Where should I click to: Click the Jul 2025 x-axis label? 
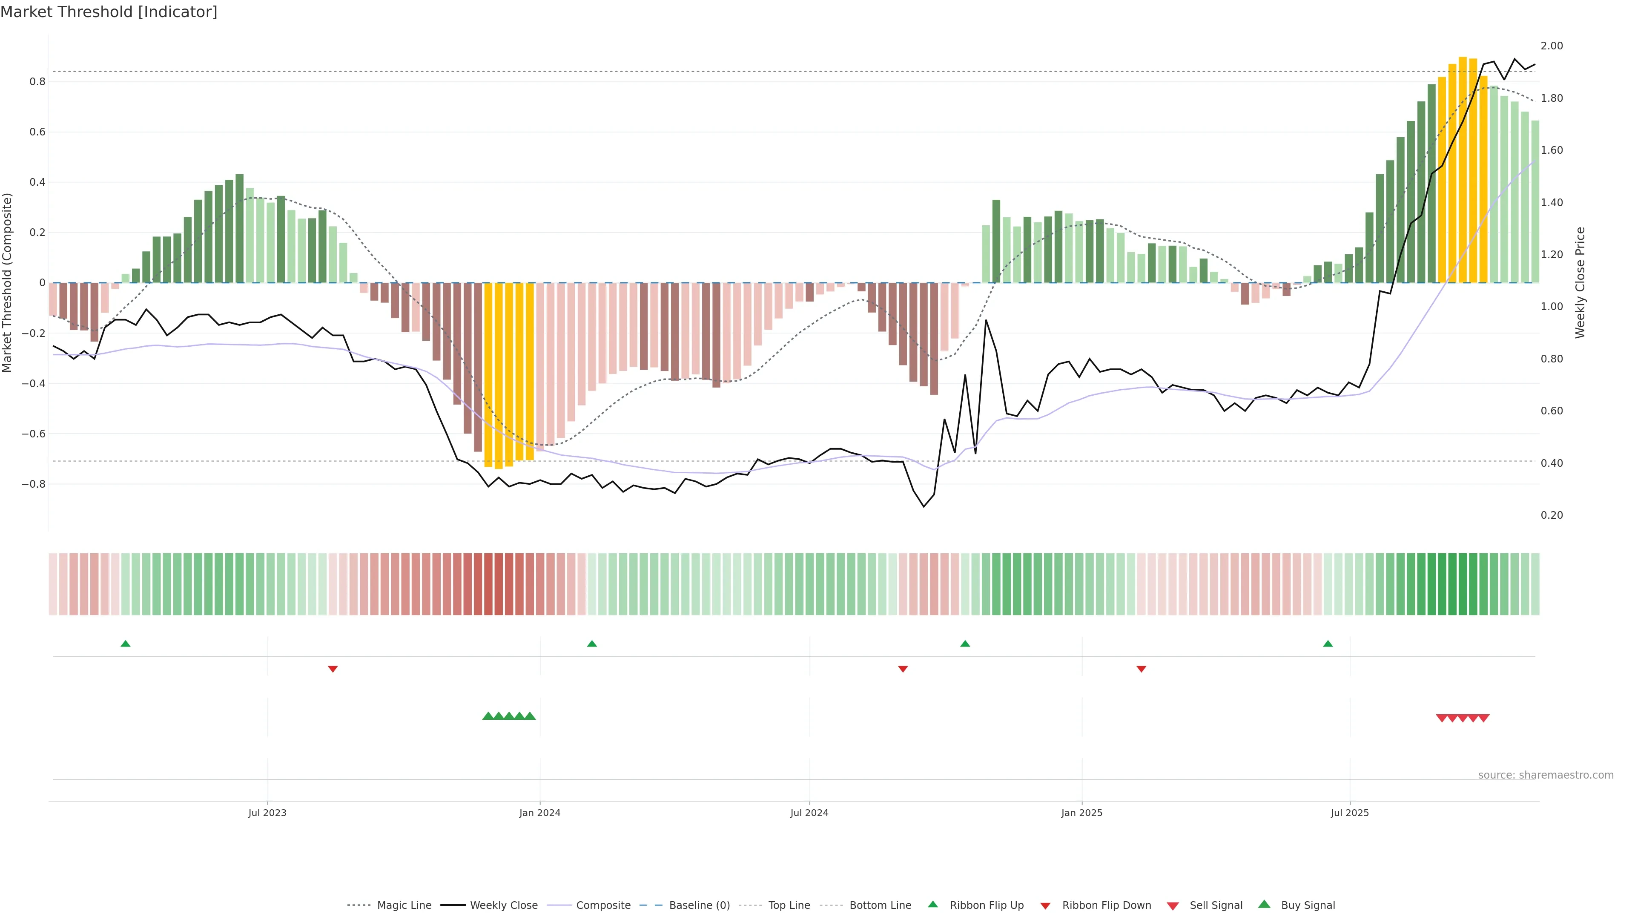pyautogui.click(x=1349, y=813)
